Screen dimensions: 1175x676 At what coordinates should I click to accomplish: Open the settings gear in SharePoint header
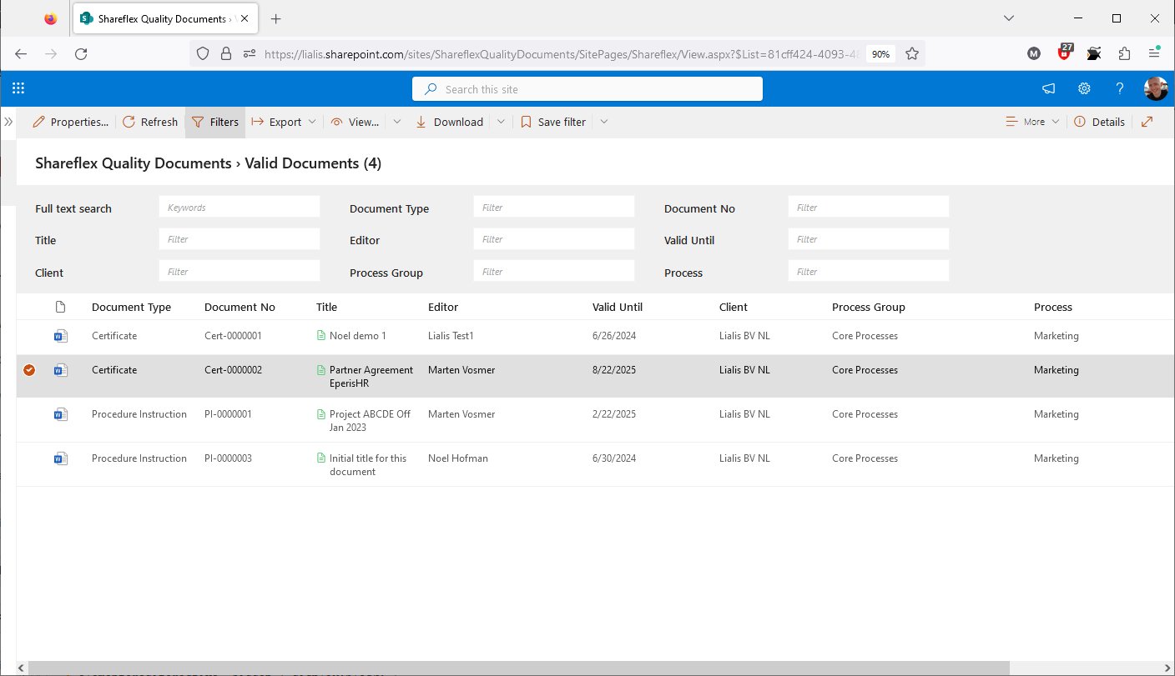(1084, 88)
